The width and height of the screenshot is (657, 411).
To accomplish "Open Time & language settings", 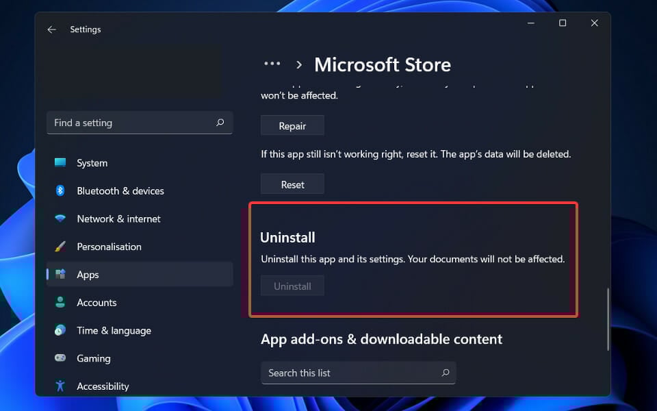I will [x=140, y=330].
